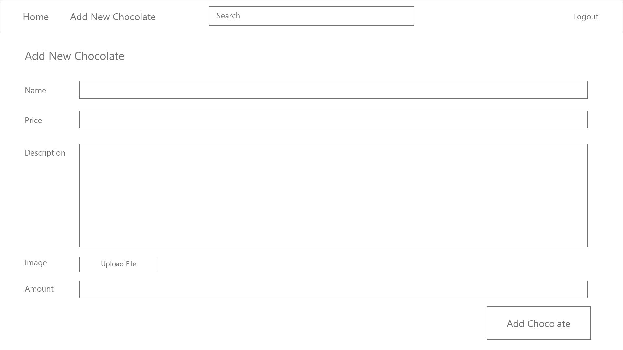
Task: Click the Price field label
Action: point(33,121)
